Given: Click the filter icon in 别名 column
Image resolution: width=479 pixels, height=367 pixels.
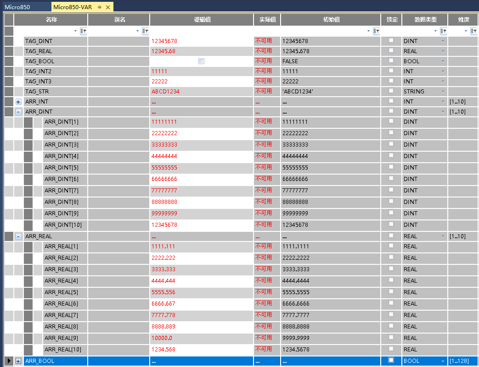Looking at the screenshot, I should point(145,31).
